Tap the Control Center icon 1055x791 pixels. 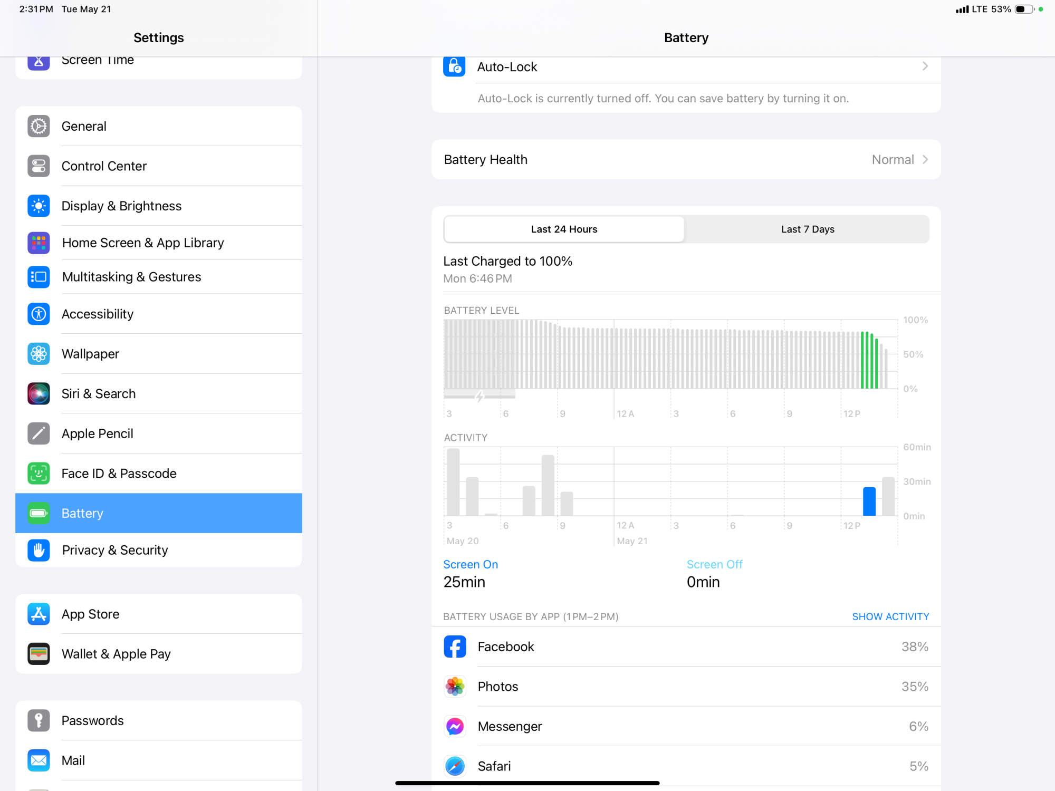click(39, 166)
